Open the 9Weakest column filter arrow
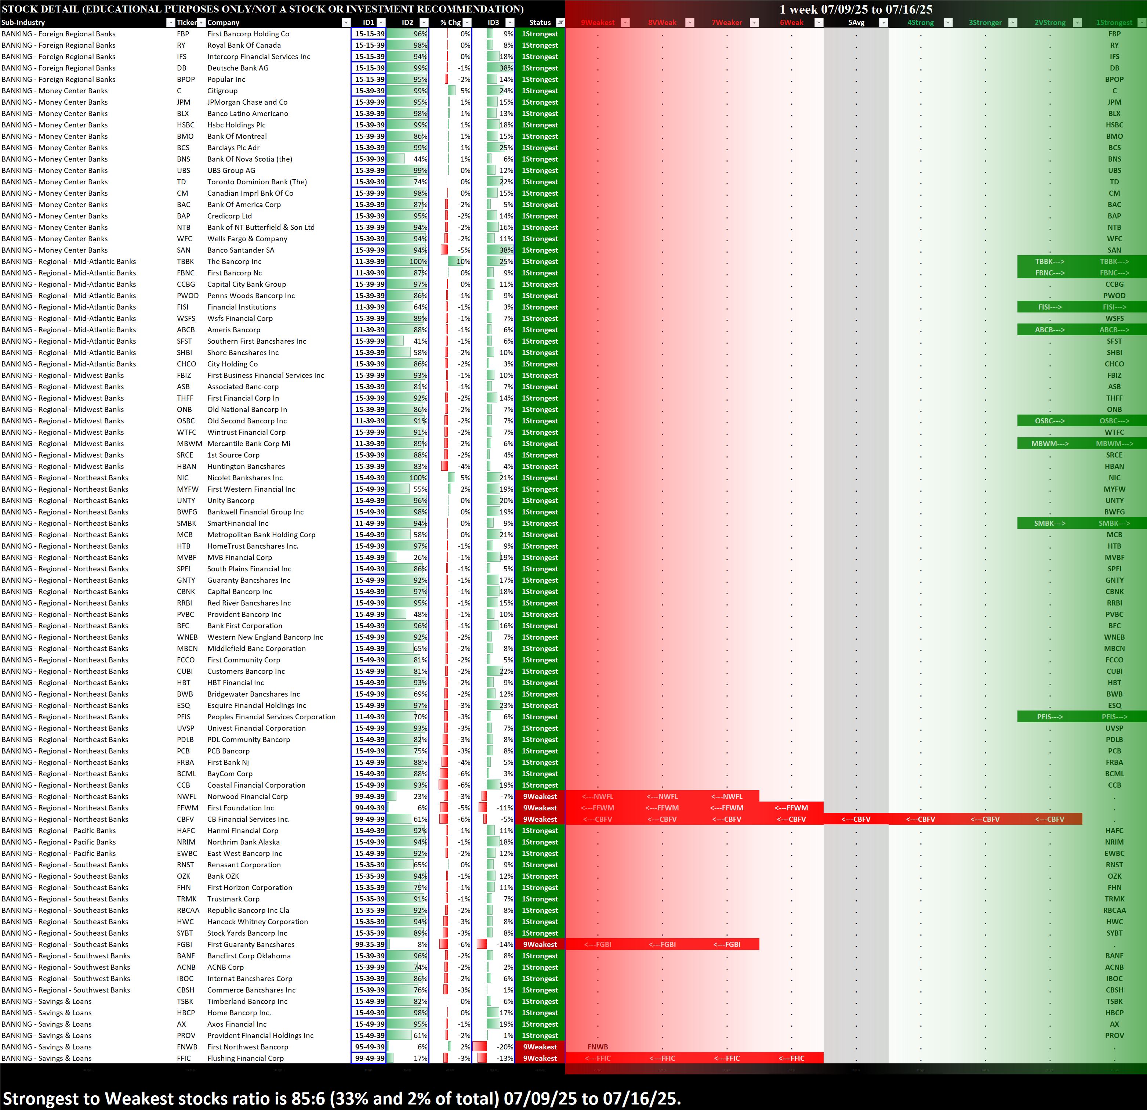The width and height of the screenshot is (1147, 1110). tap(625, 23)
